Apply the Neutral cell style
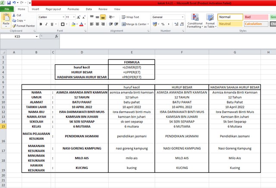 pos(230,24)
